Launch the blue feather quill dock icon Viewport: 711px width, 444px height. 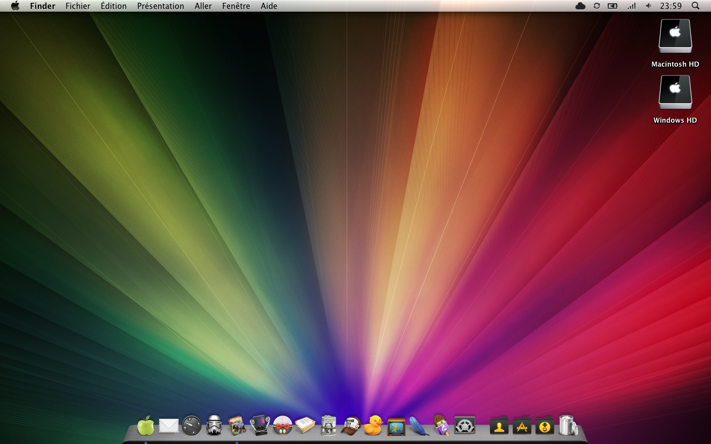pyautogui.click(x=419, y=426)
